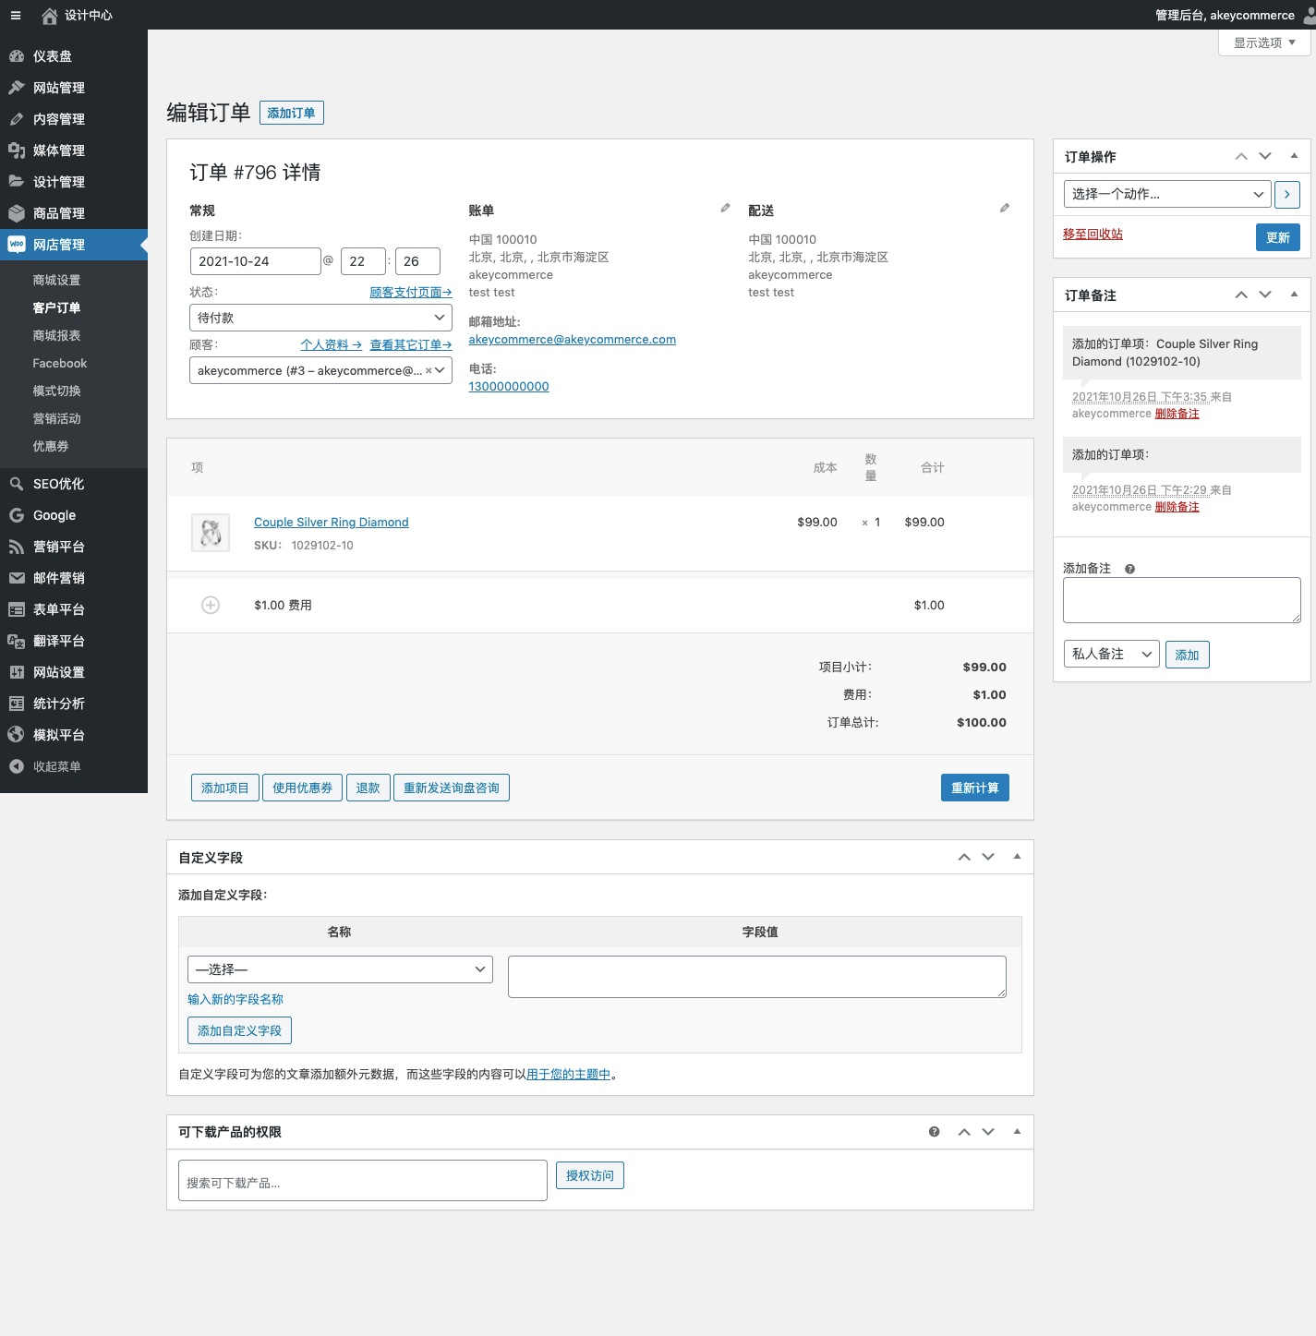Clear the selected customer akeycommerce
1316x1336 pixels.
pos(429,371)
